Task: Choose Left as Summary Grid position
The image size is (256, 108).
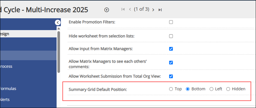Action: tap(211, 89)
